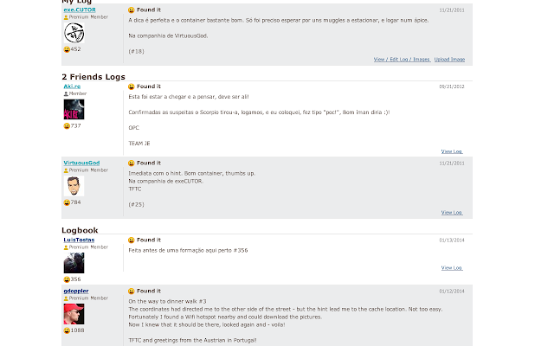Click the Upload Image link
The image size is (554, 346).
(449, 60)
